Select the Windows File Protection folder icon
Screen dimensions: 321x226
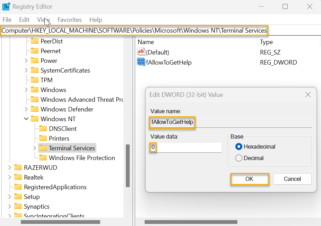point(43,158)
